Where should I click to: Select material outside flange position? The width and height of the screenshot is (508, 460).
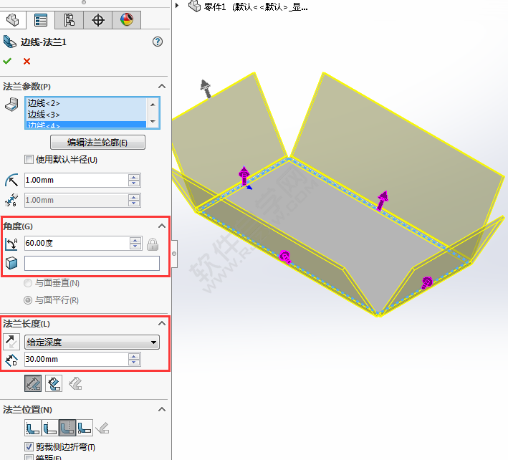click(x=50, y=428)
